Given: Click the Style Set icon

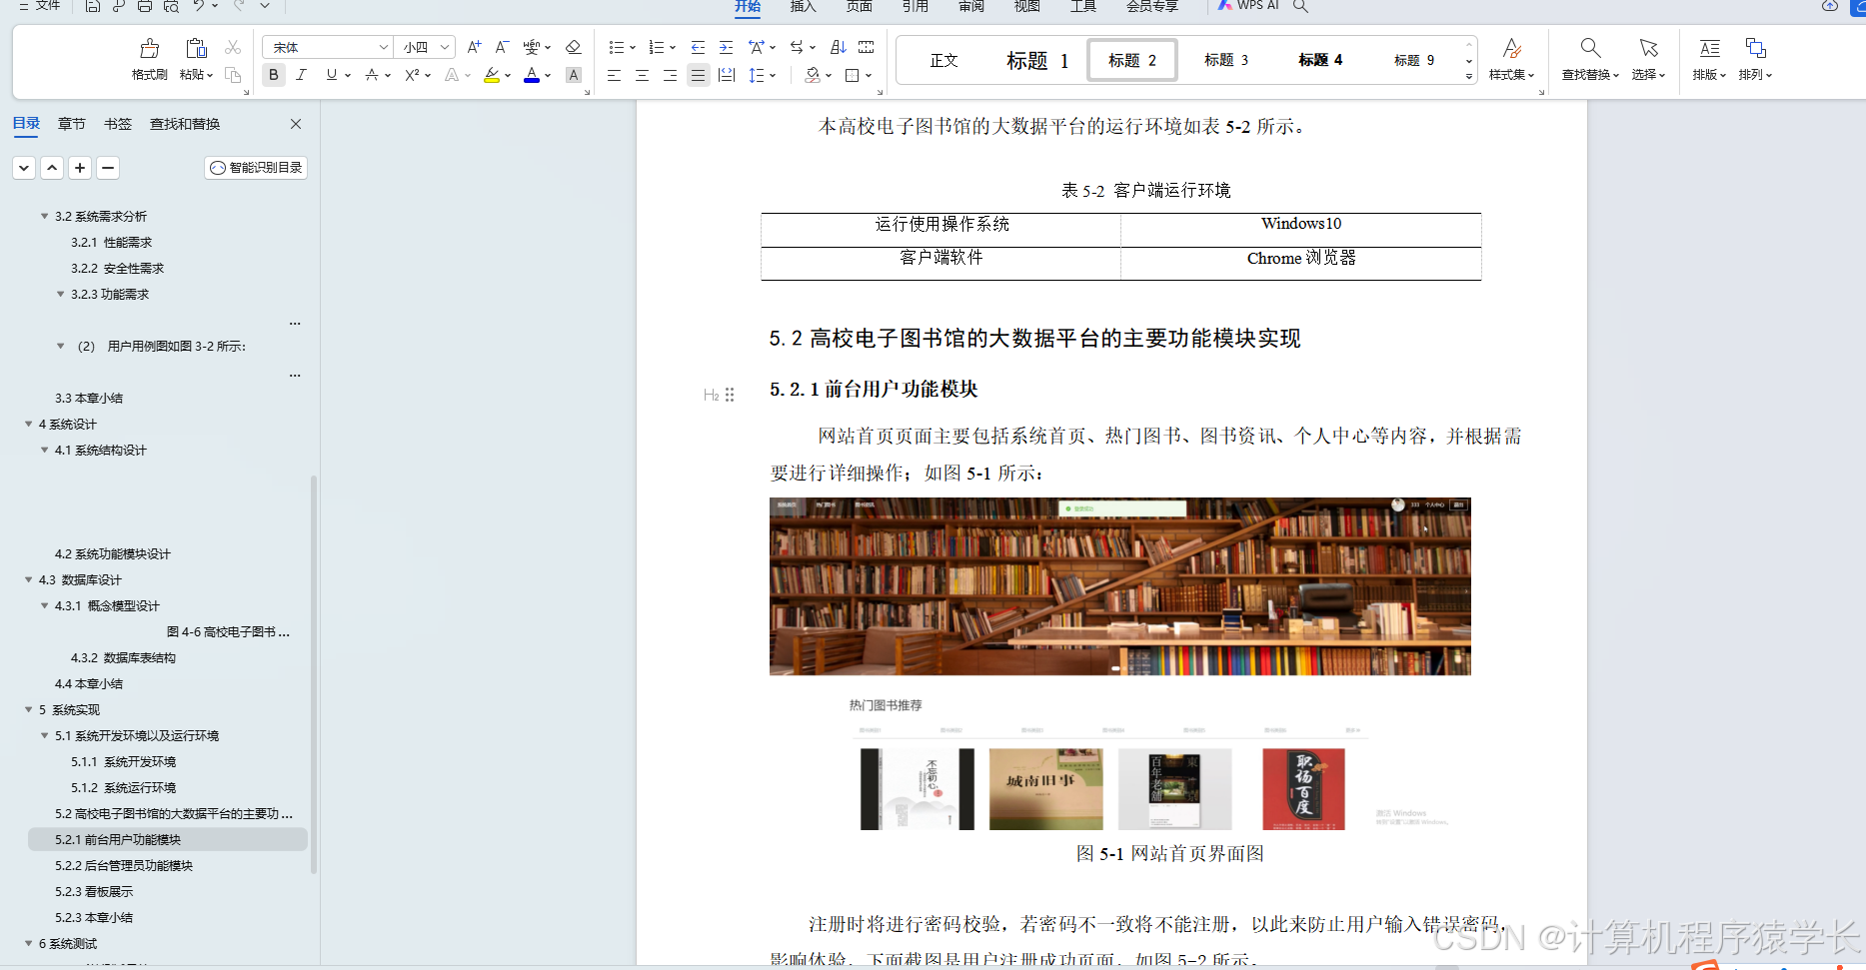Looking at the screenshot, I should (1511, 48).
